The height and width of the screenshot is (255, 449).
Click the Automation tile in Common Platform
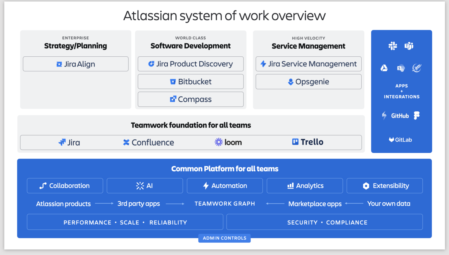[x=224, y=185]
